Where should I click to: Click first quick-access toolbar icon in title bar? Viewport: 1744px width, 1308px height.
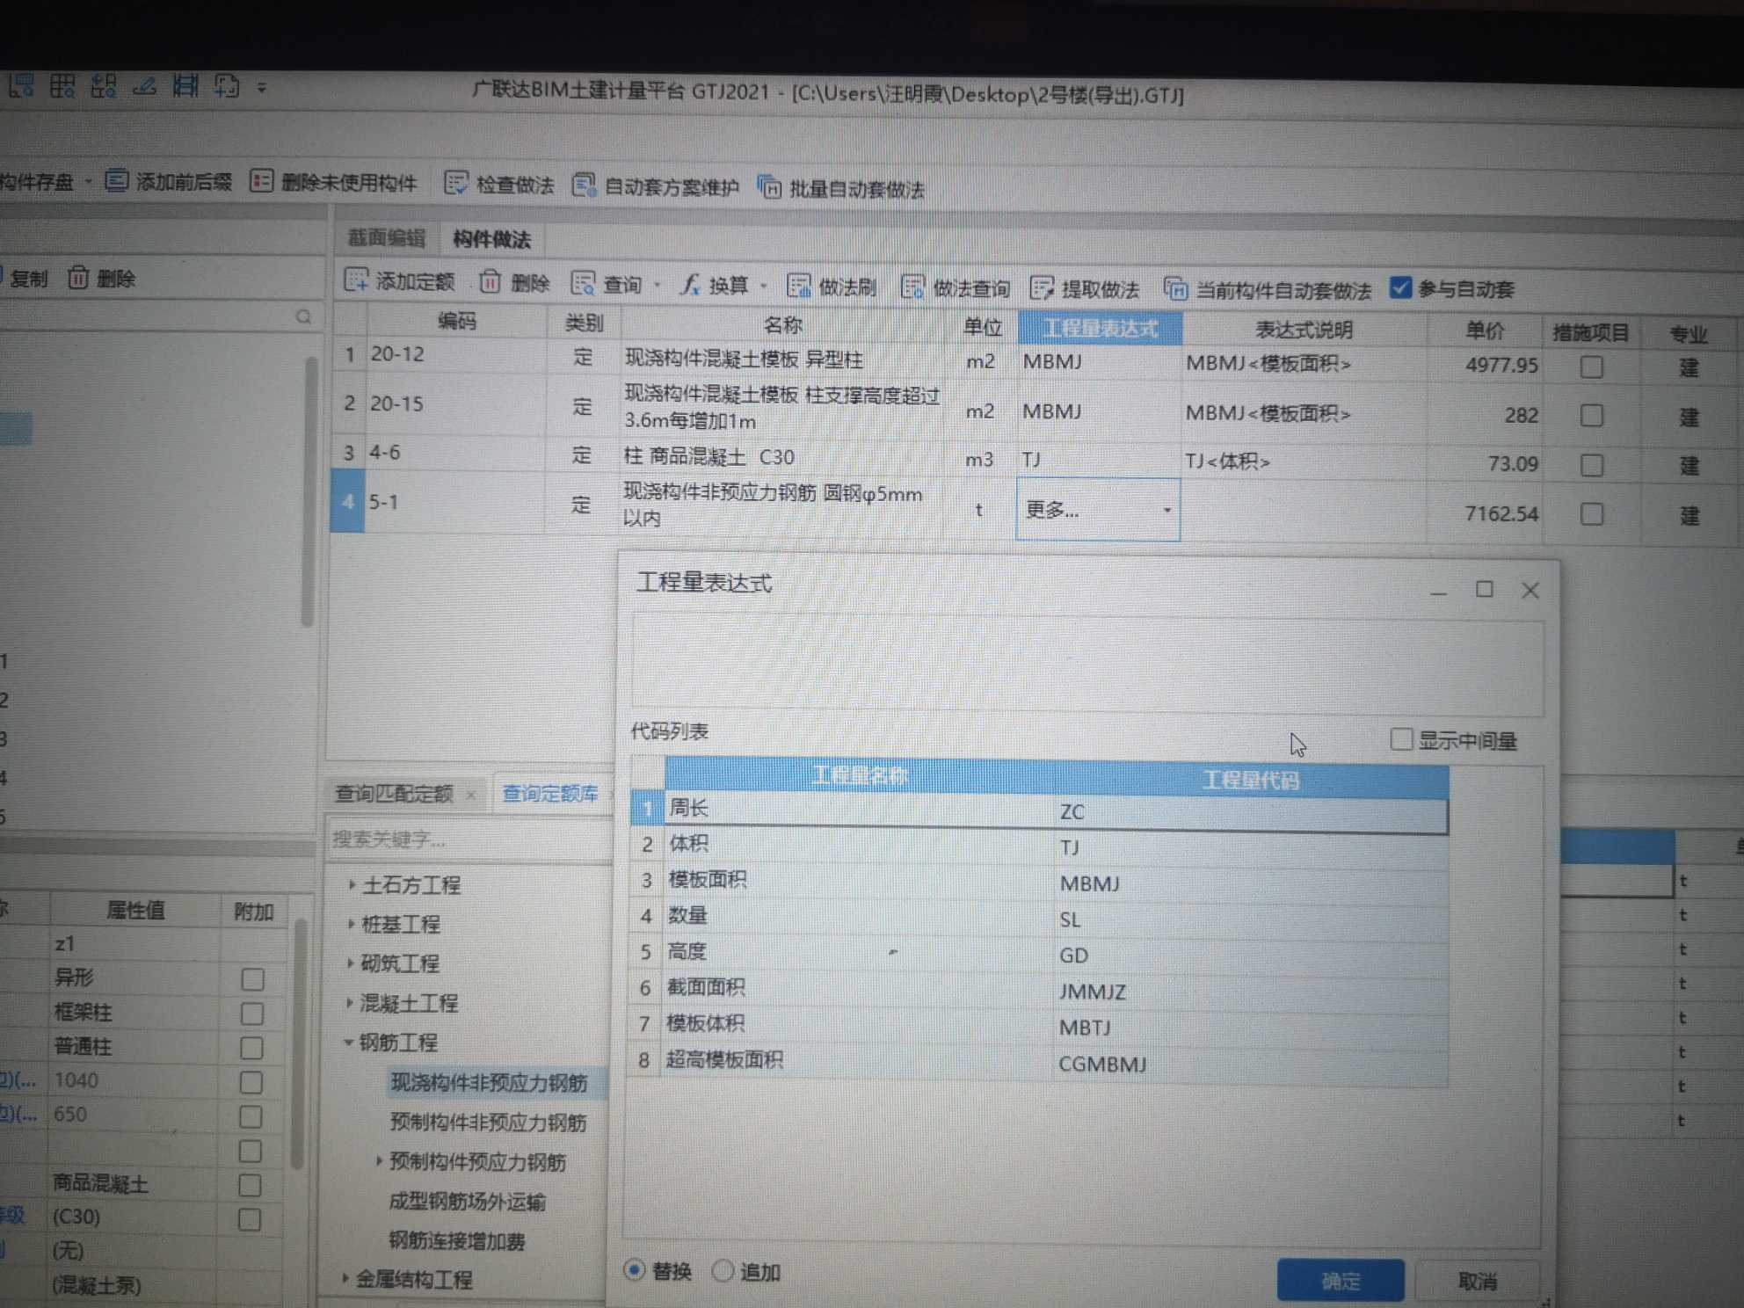coord(21,85)
